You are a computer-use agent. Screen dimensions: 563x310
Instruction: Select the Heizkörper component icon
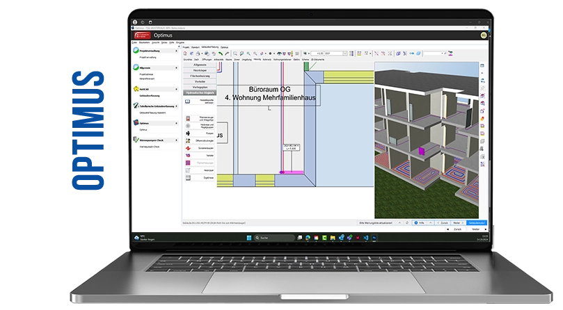[x=187, y=170]
